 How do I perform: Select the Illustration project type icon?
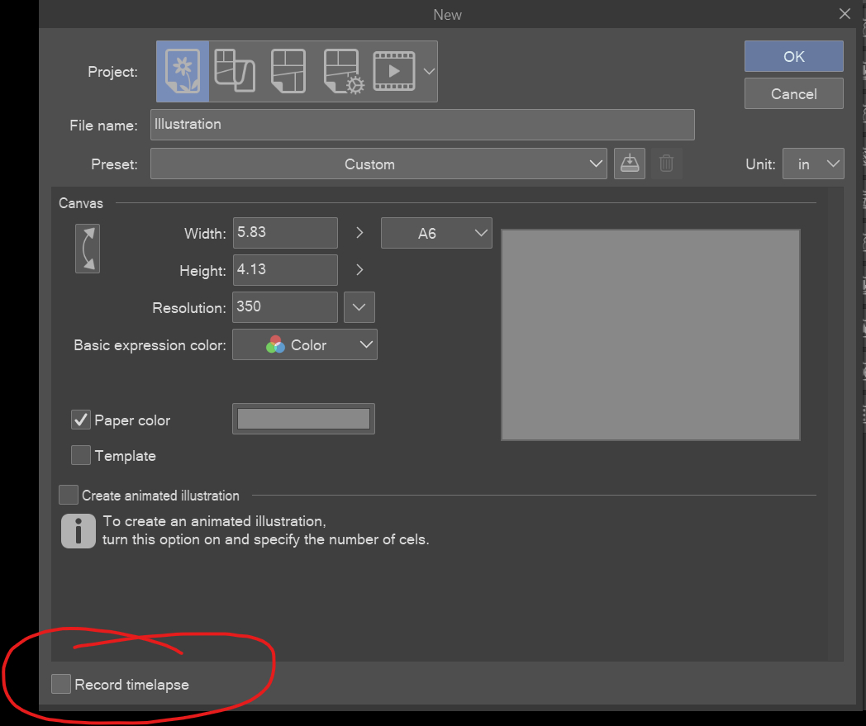(x=183, y=72)
